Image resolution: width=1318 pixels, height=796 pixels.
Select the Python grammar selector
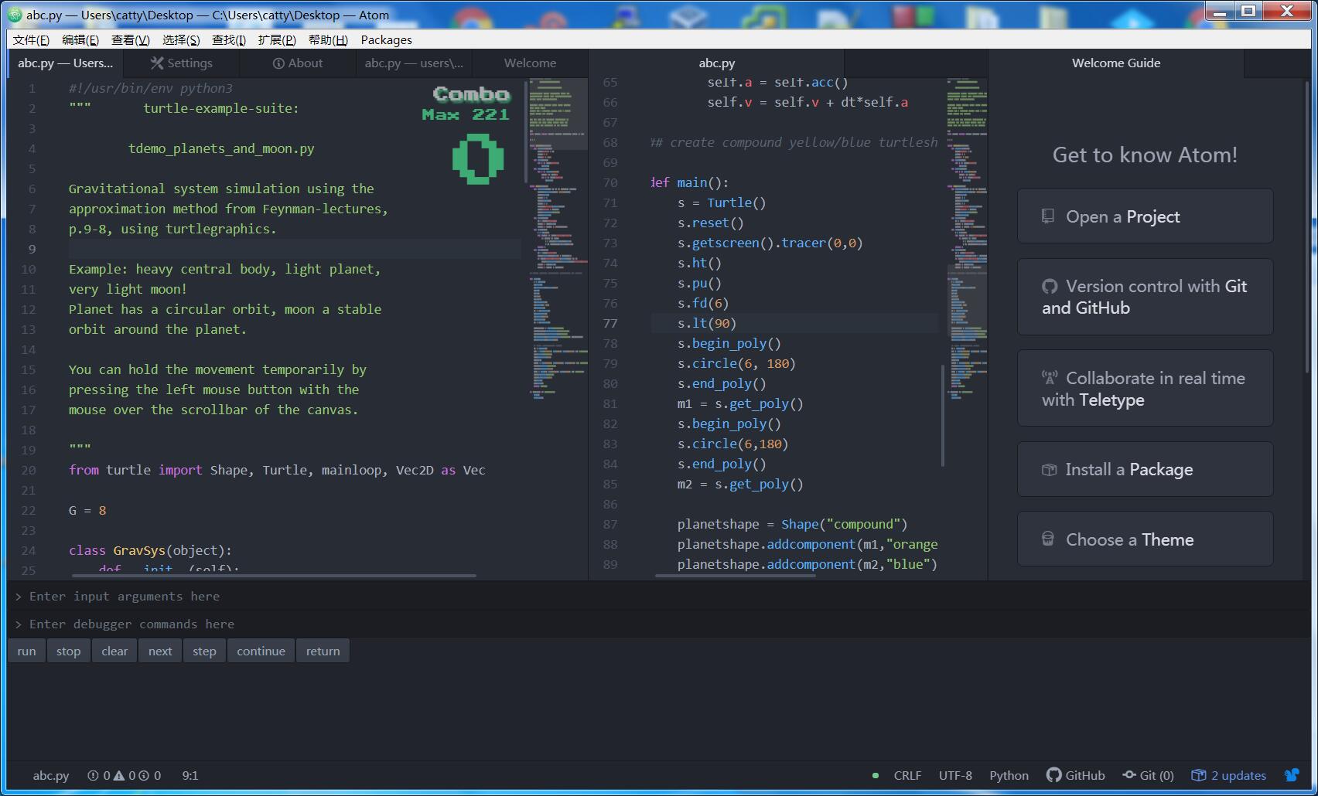[x=1009, y=775]
